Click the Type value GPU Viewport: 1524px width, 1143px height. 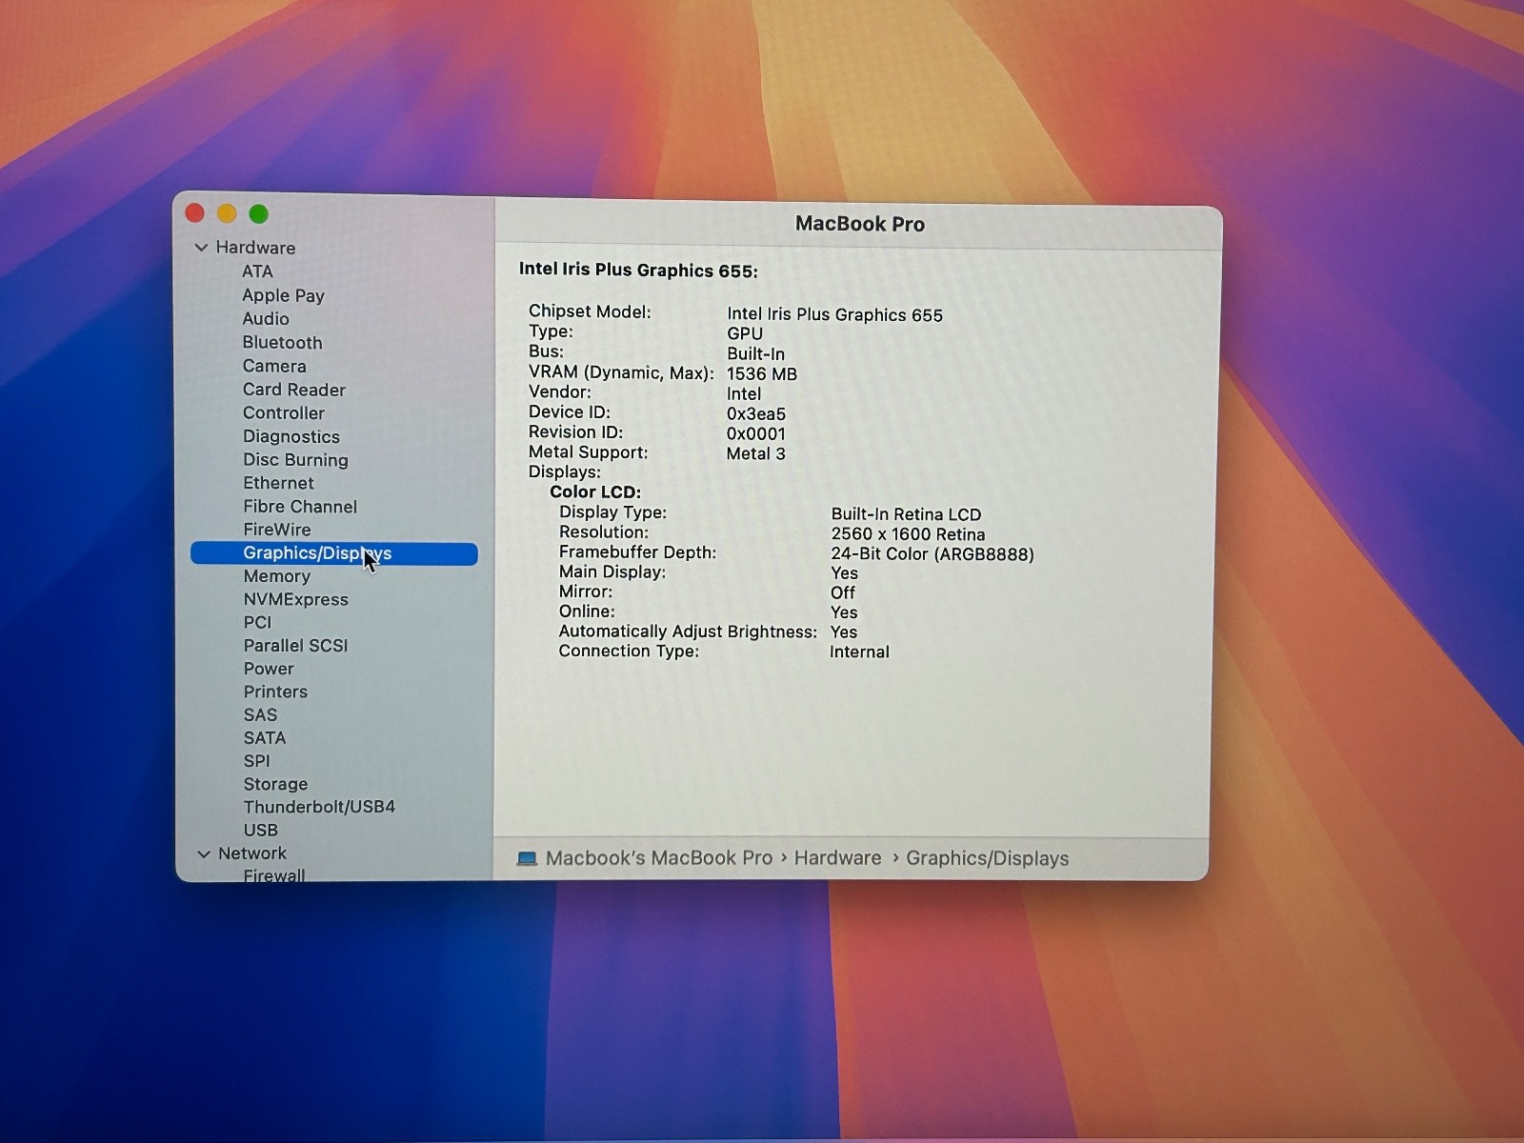[x=745, y=334]
